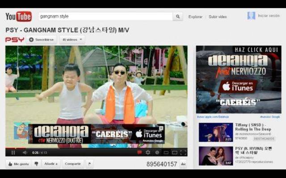
Task: Focus the search box containing gangnam style
Action: pyautogui.click(x=105, y=17)
